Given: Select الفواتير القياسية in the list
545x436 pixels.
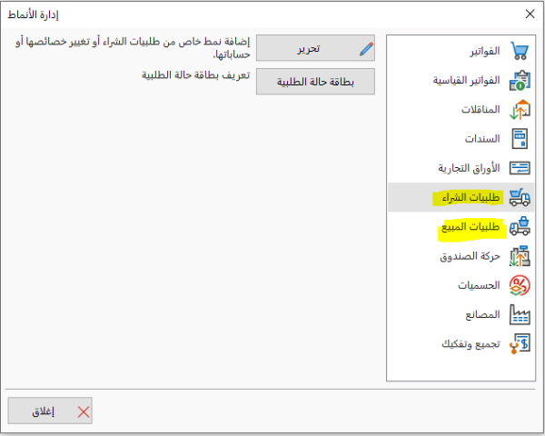Looking at the screenshot, I should tap(461, 81).
